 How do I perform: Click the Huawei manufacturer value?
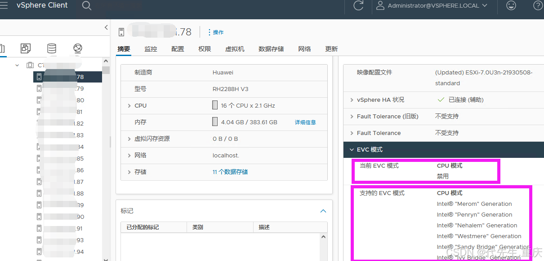pyautogui.click(x=223, y=73)
